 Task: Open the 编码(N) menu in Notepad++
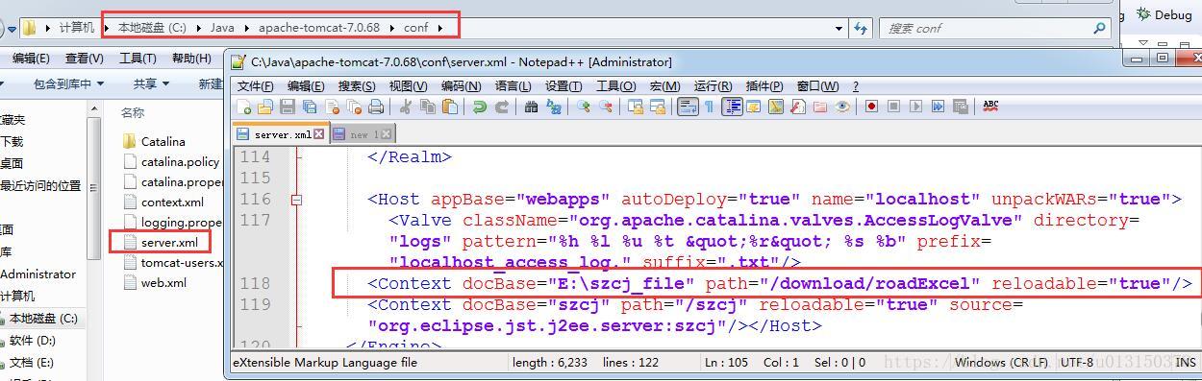(461, 86)
